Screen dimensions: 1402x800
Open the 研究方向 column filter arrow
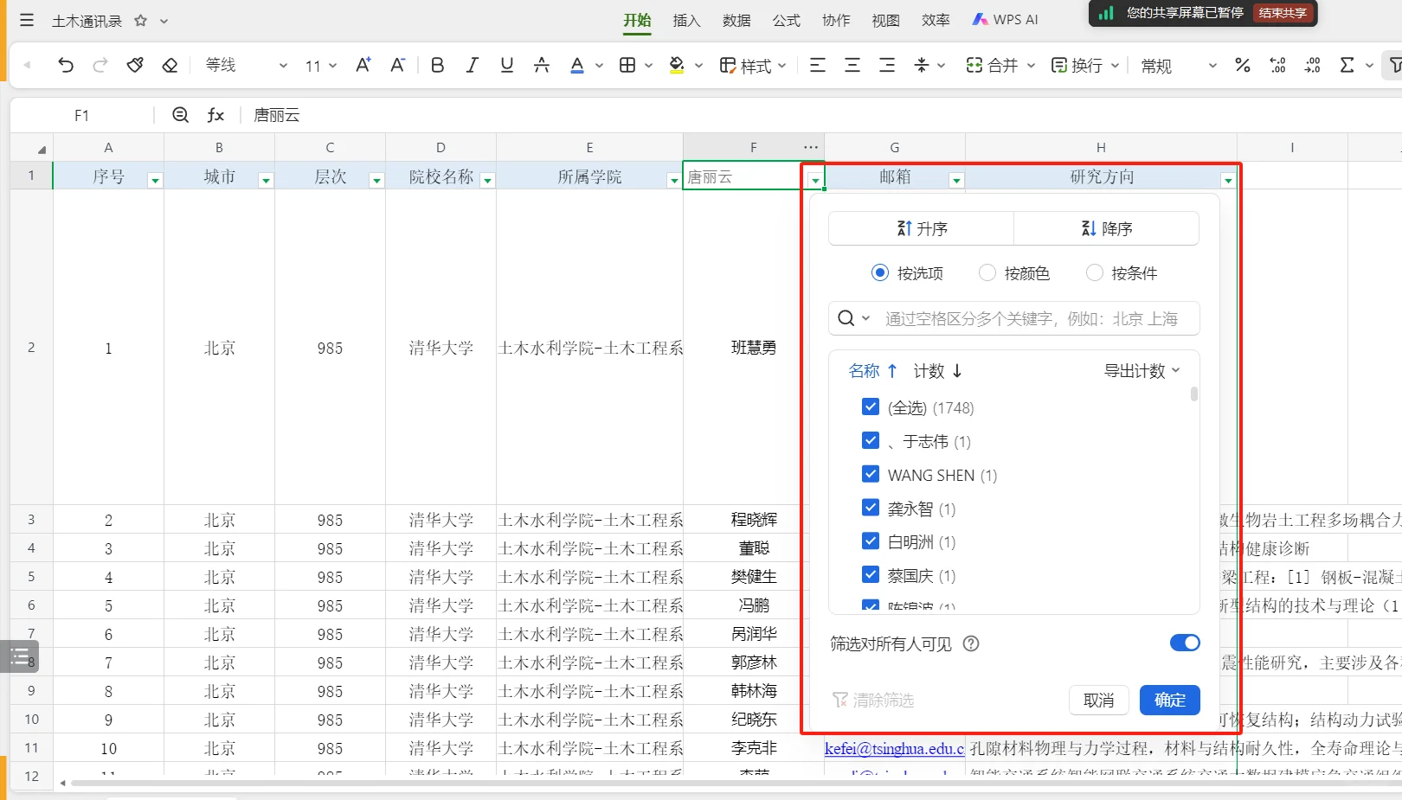(x=1228, y=180)
